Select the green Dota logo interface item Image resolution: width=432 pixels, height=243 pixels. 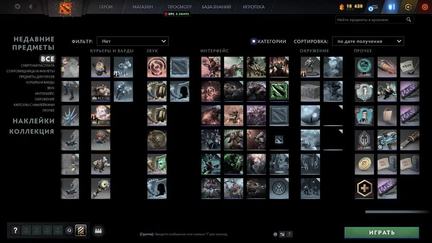coord(279,91)
